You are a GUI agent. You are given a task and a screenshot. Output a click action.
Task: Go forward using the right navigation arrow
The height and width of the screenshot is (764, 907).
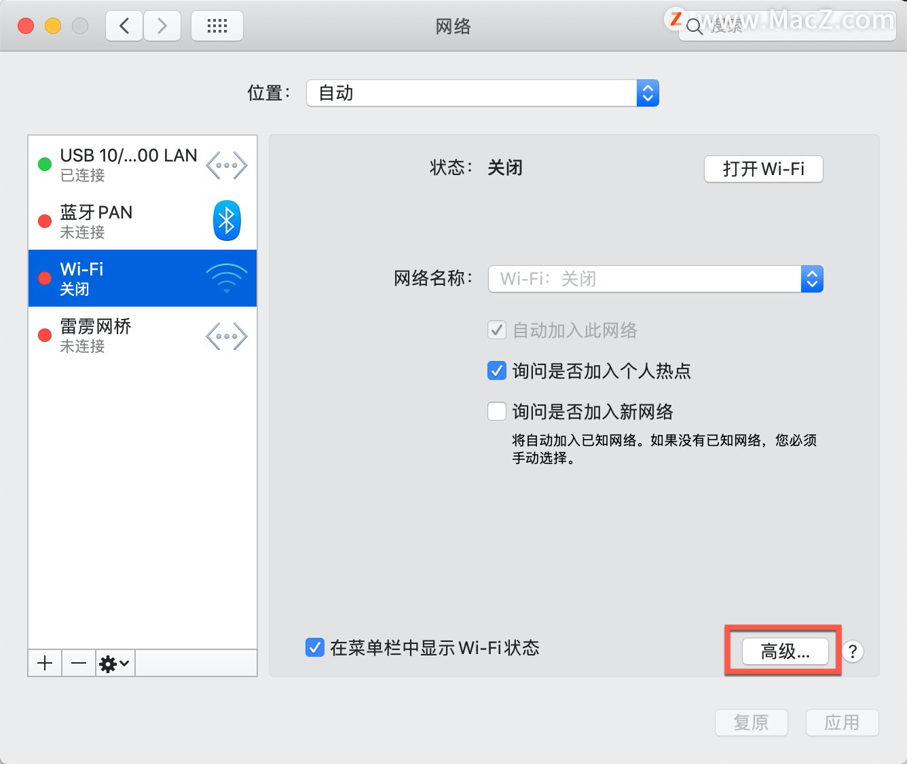[x=162, y=25]
